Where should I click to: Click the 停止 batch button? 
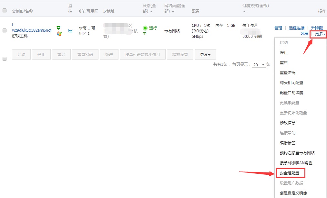(41, 55)
